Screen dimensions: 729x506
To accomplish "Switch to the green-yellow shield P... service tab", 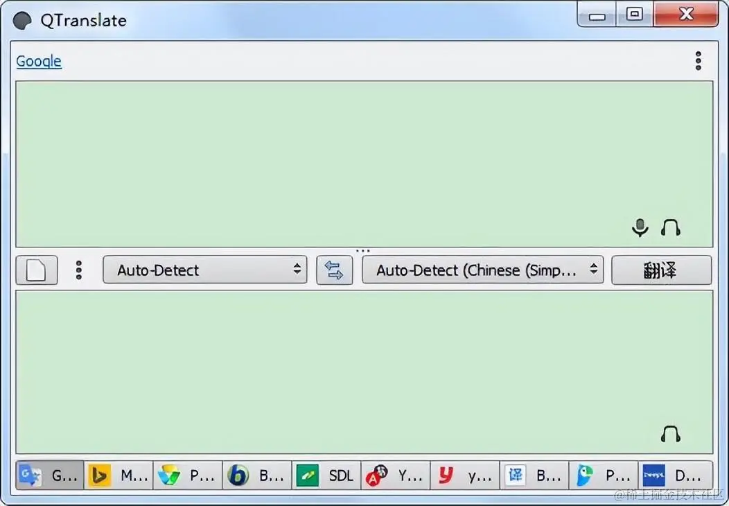I will (x=188, y=476).
